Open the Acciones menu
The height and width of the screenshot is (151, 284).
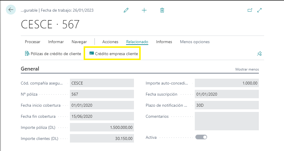[110, 42]
